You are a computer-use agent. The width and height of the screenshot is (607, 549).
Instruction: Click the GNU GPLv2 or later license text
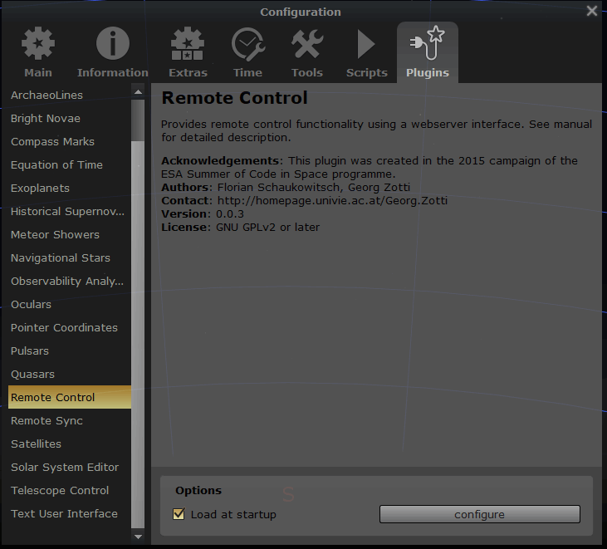click(268, 227)
